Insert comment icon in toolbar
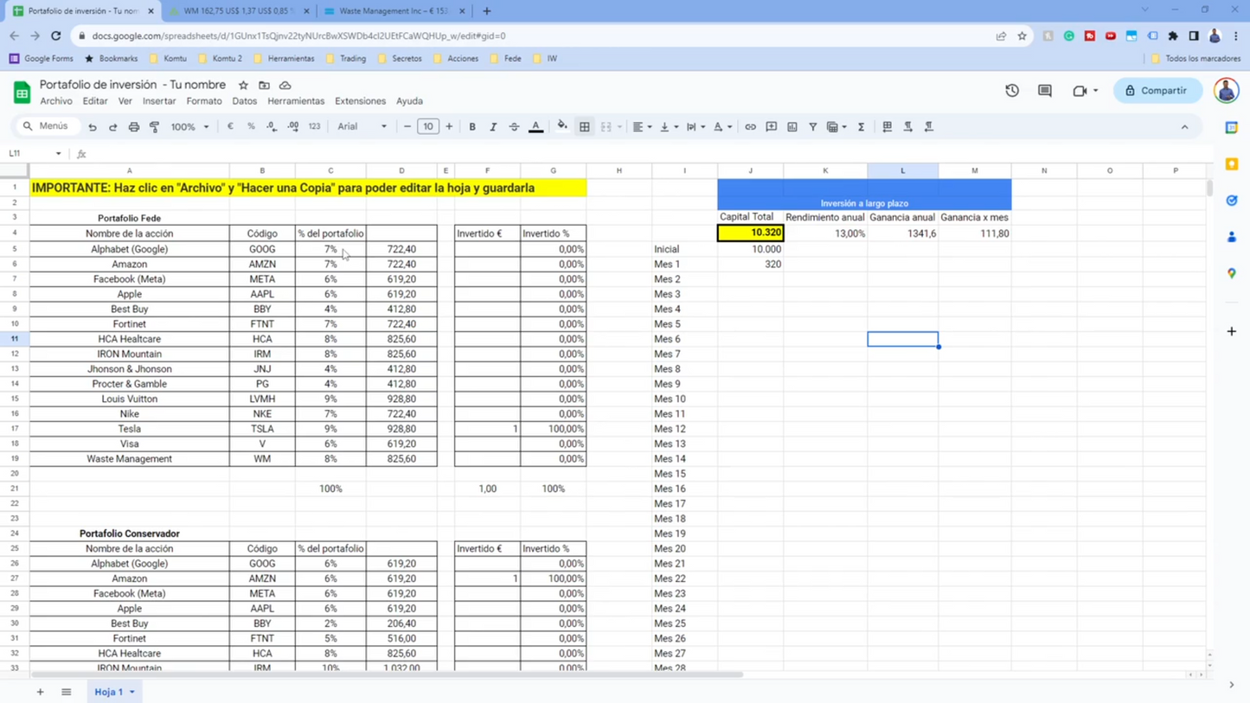1250x703 pixels. [772, 126]
